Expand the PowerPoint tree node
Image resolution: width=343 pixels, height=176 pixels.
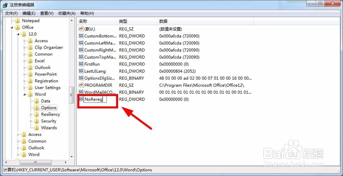click(24, 74)
